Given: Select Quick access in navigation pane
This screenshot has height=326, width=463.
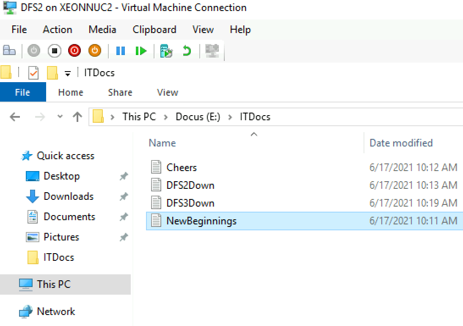Looking at the screenshot, I should [65, 156].
